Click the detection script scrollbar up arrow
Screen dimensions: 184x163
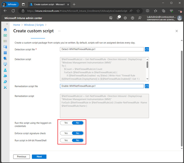147,60
